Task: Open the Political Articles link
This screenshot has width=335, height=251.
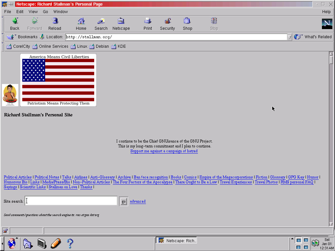Action: tap(18, 177)
